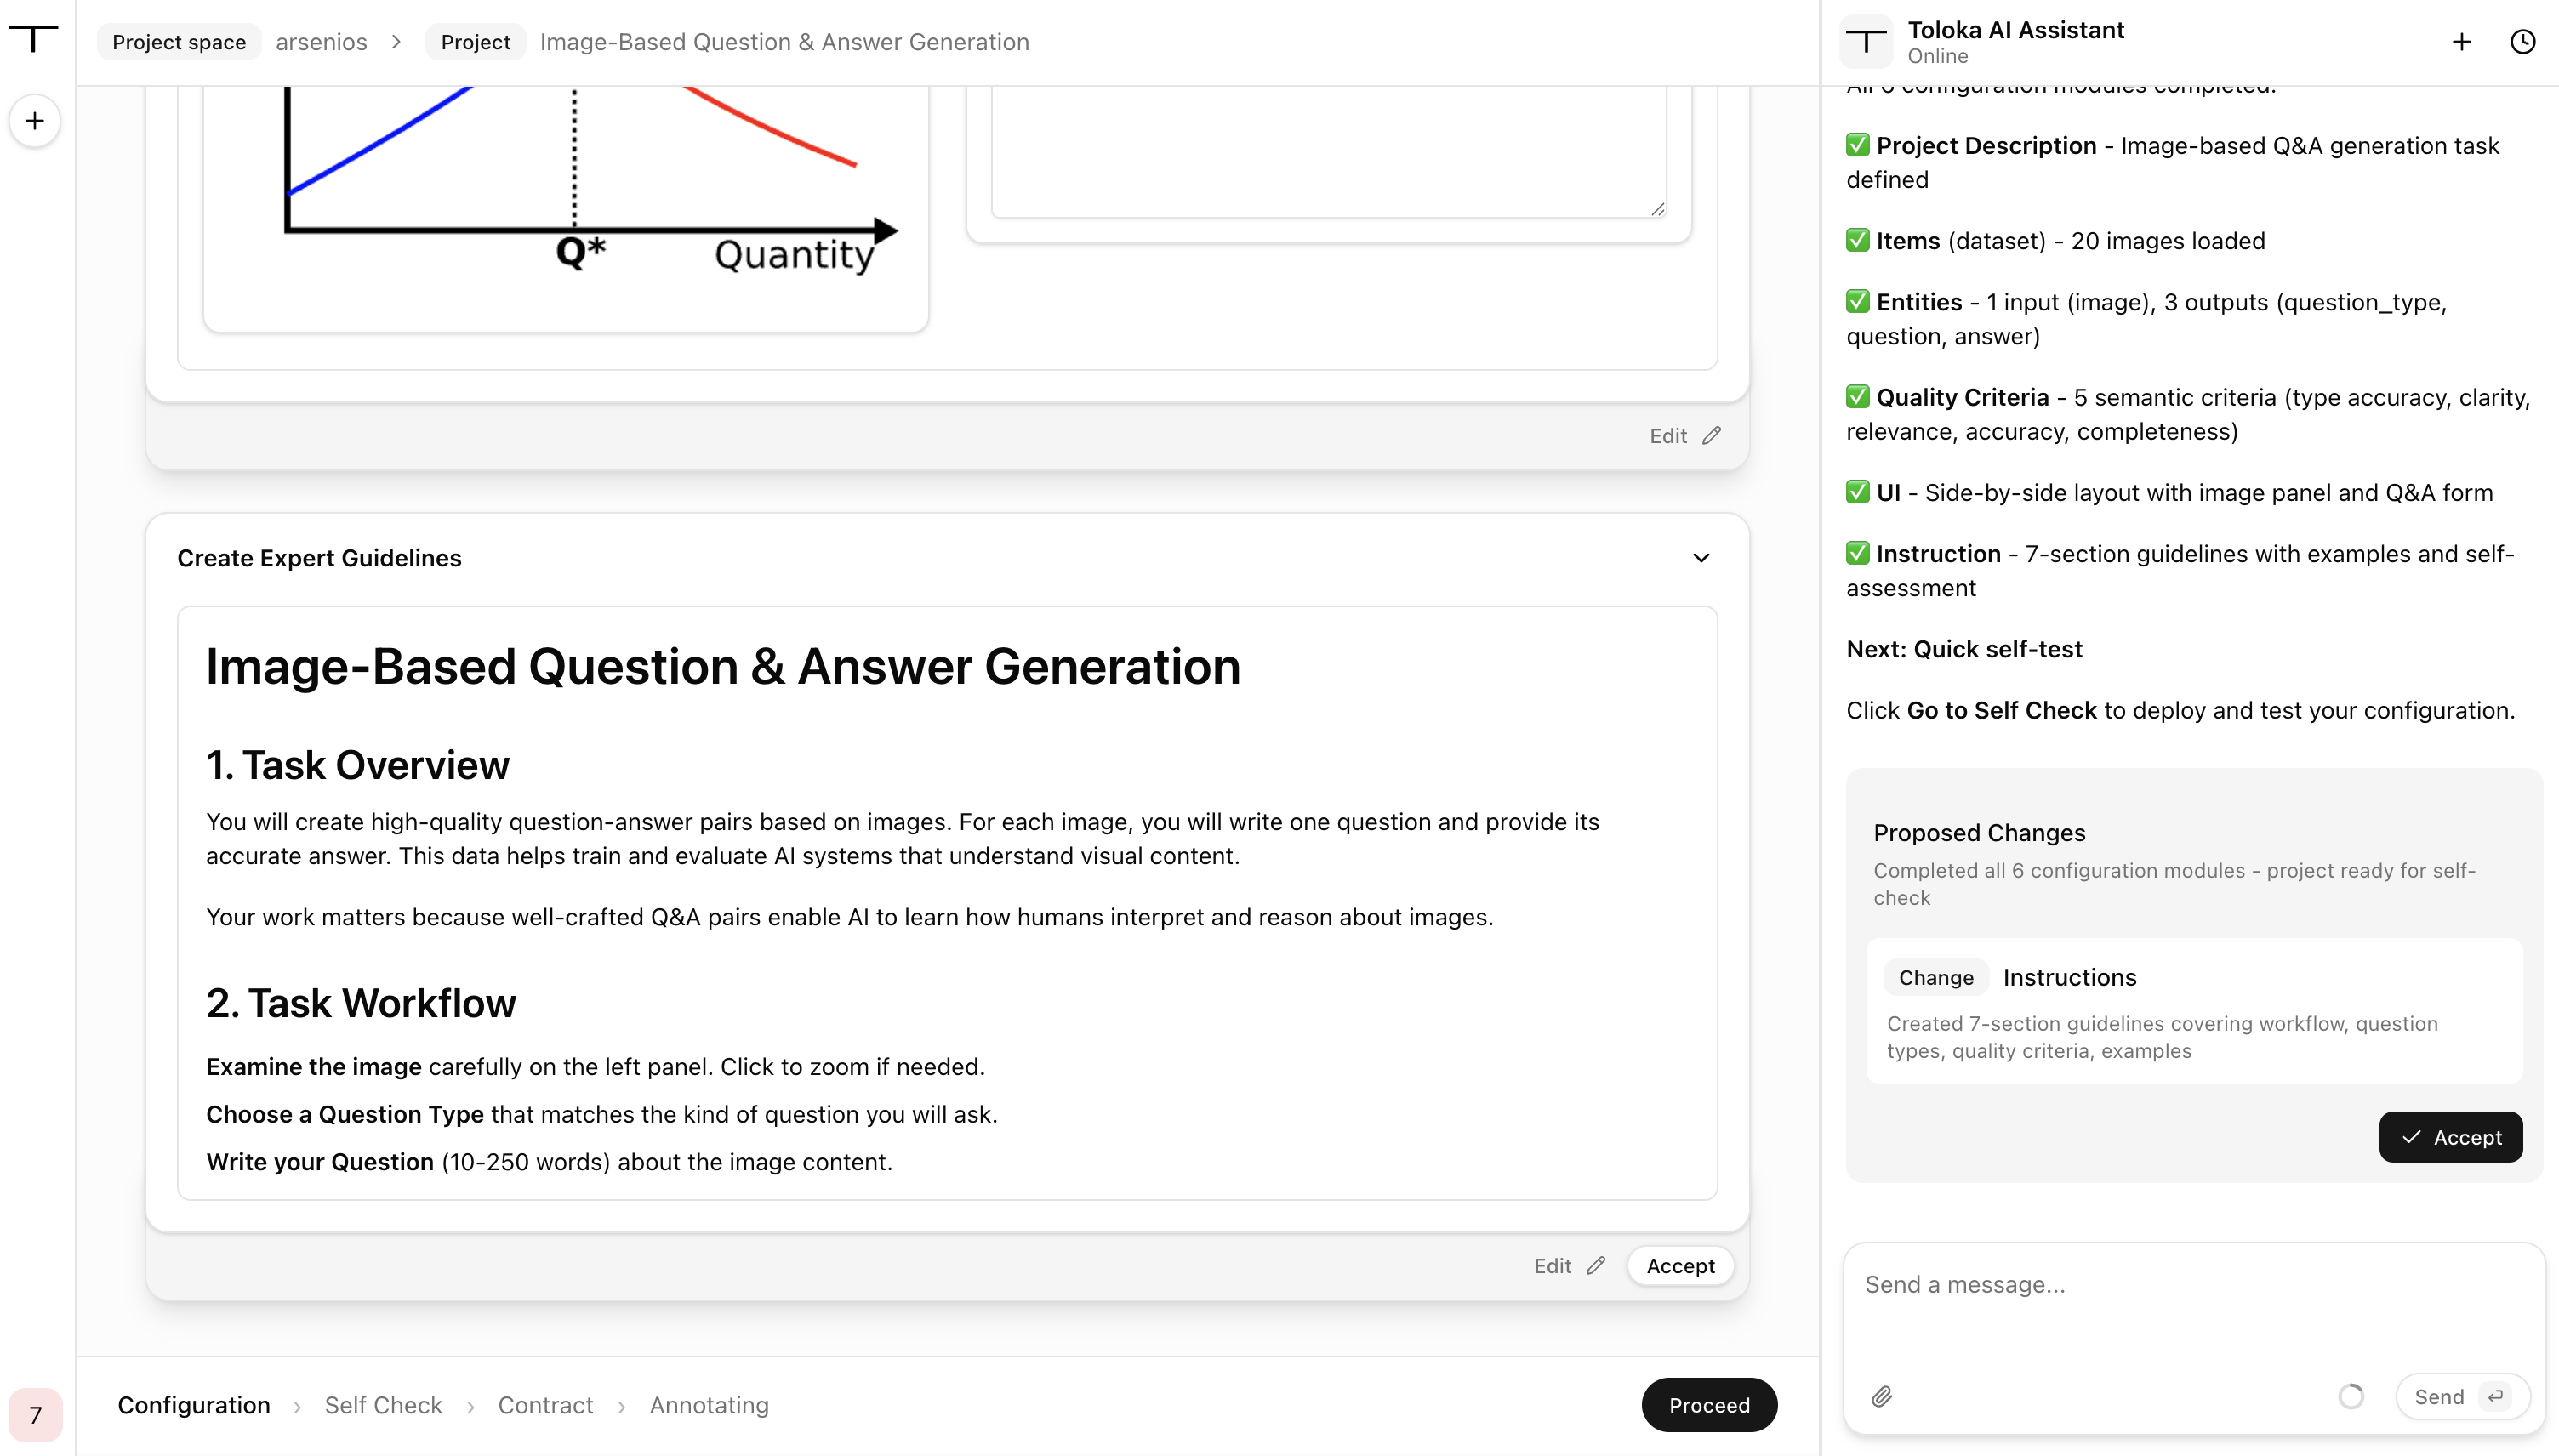2559x1456 pixels.
Task: Accept the Proposed Changes in chat
Action: coord(2450,1137)
